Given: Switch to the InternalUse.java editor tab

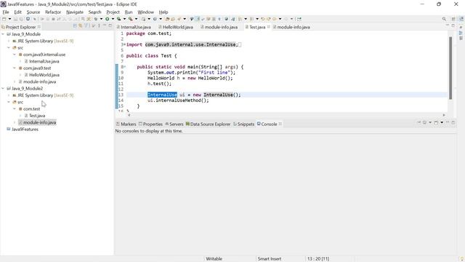Looking at the screenshot, I should (x=134, y=27).
